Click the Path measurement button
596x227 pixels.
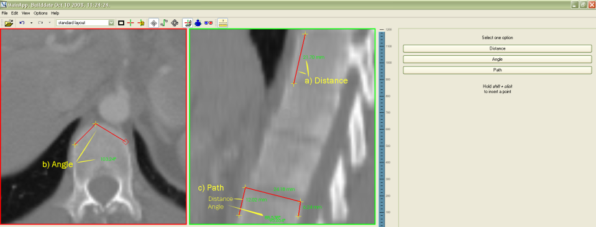(497, 70)
